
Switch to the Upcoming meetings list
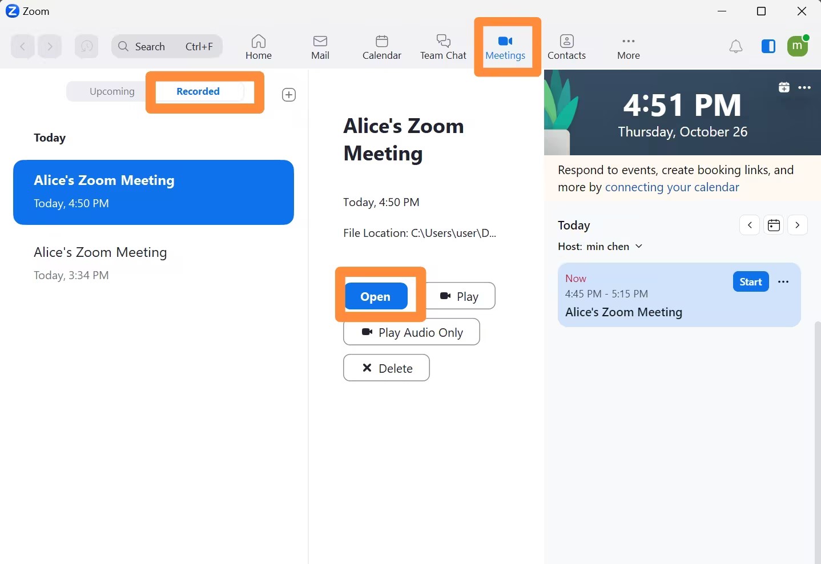[x=112, y=91]
